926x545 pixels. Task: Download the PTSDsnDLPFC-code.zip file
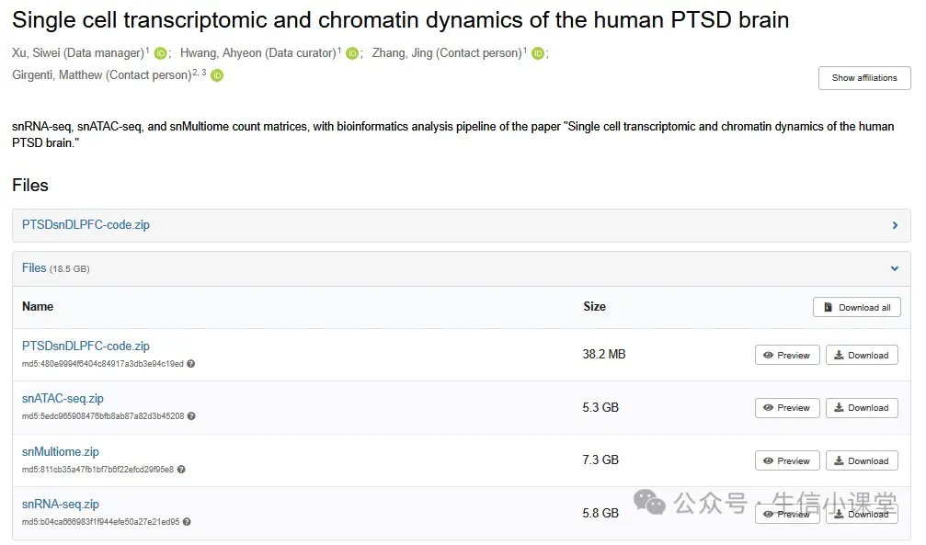[x=861, y=355]
